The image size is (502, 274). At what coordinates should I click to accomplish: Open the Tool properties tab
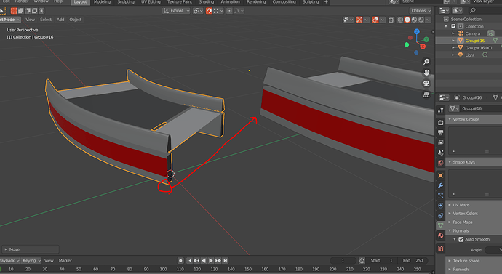click(441, 110)
